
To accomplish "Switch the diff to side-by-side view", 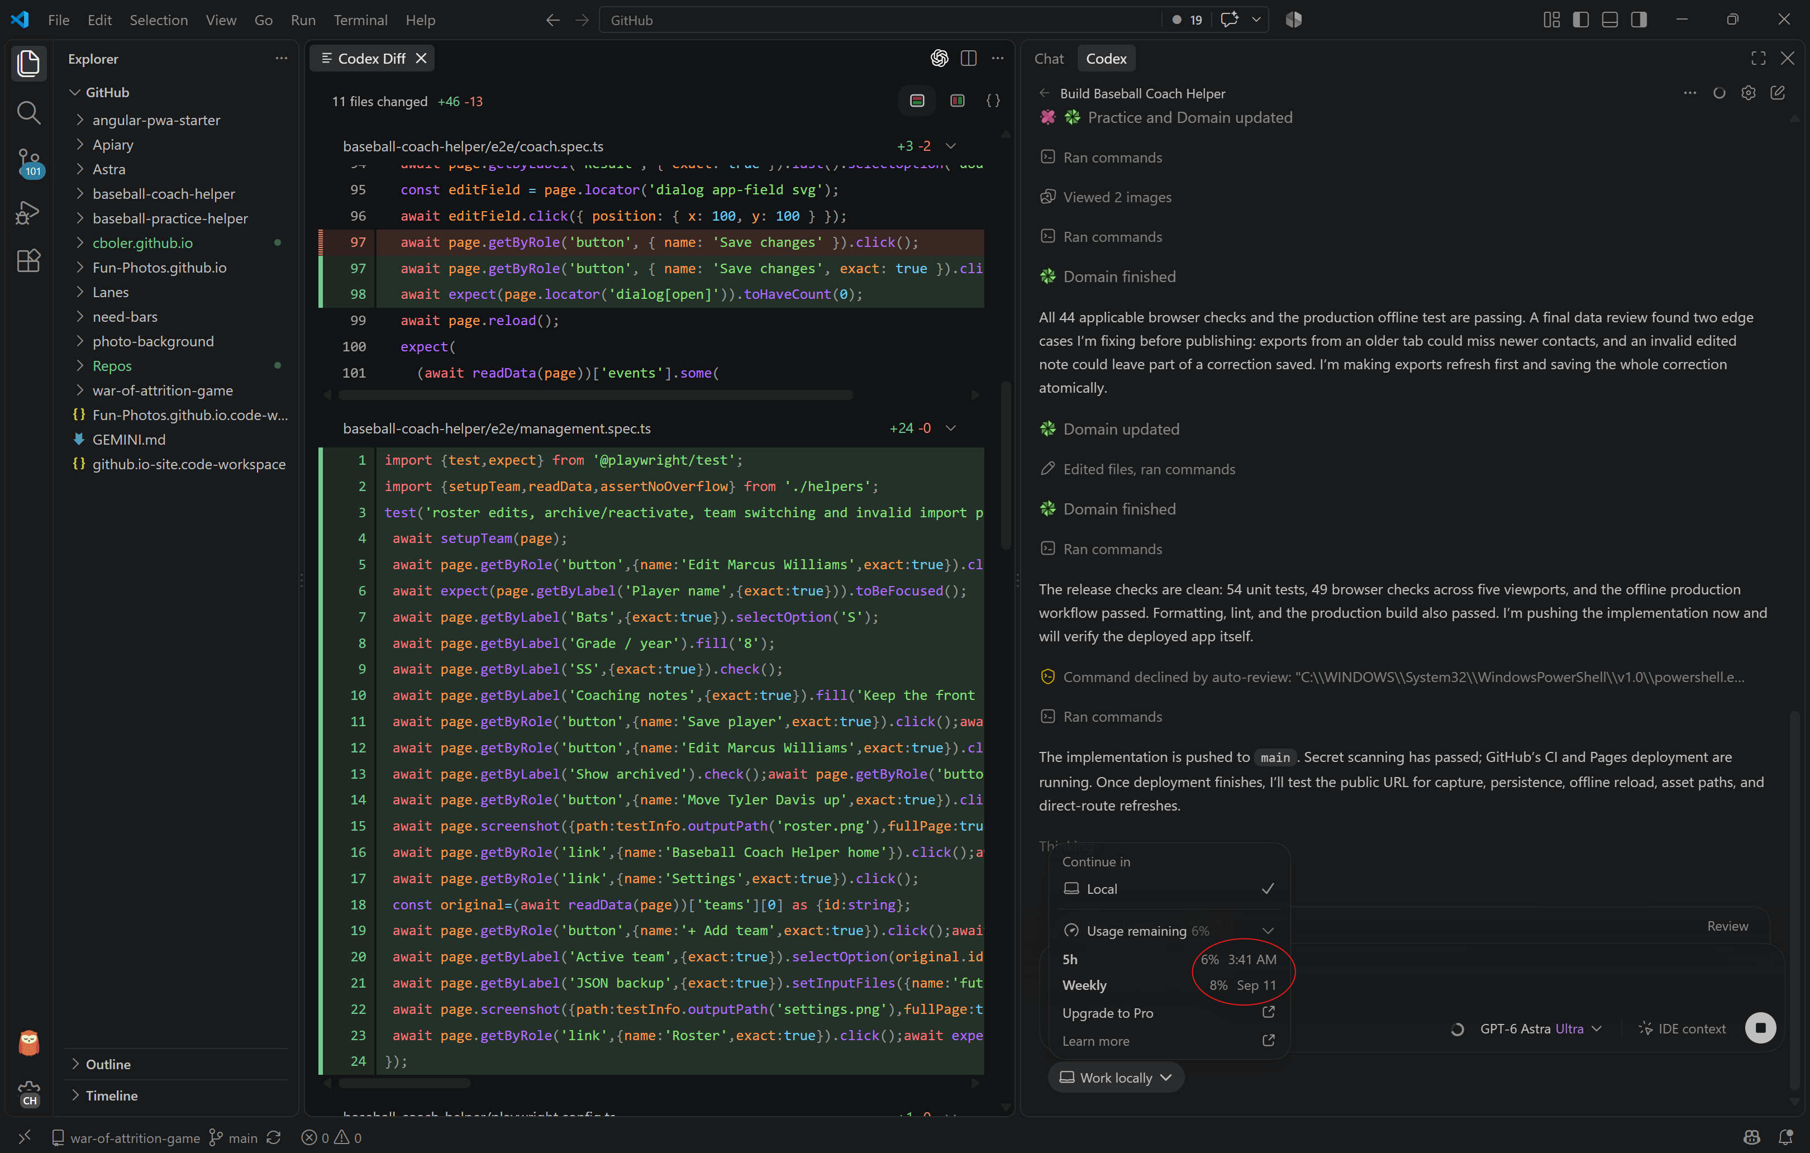I will (957, 101).
